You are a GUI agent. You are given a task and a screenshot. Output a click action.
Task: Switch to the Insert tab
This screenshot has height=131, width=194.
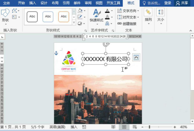pos(33,3)
